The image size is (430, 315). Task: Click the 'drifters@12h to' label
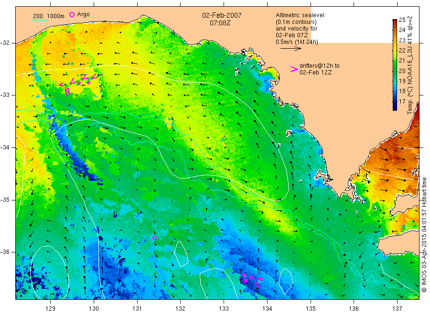[320, 66]
